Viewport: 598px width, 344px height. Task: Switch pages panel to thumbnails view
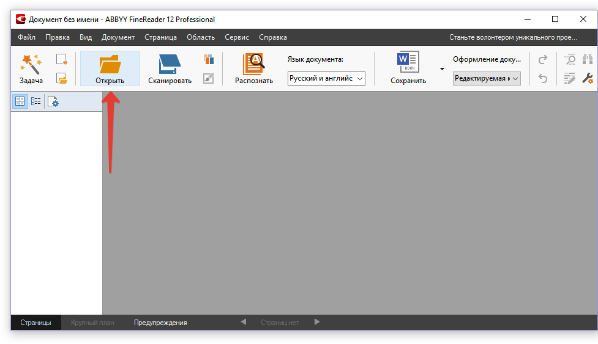tap(20, 102)
